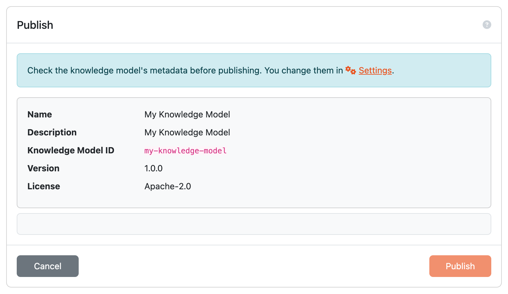Click the blue info banner message text
This screenshot has height=294, width=508.
point(211,71)
